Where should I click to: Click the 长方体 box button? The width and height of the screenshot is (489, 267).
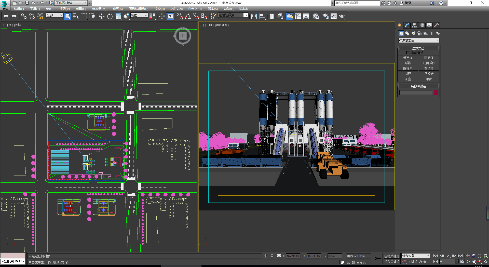pyautogui.click(x=408, y=58)
